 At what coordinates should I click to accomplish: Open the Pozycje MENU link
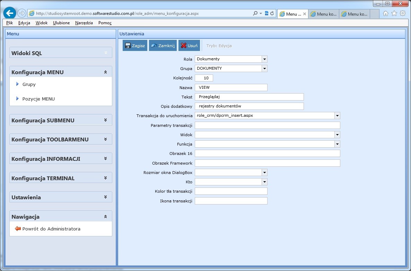38,99
